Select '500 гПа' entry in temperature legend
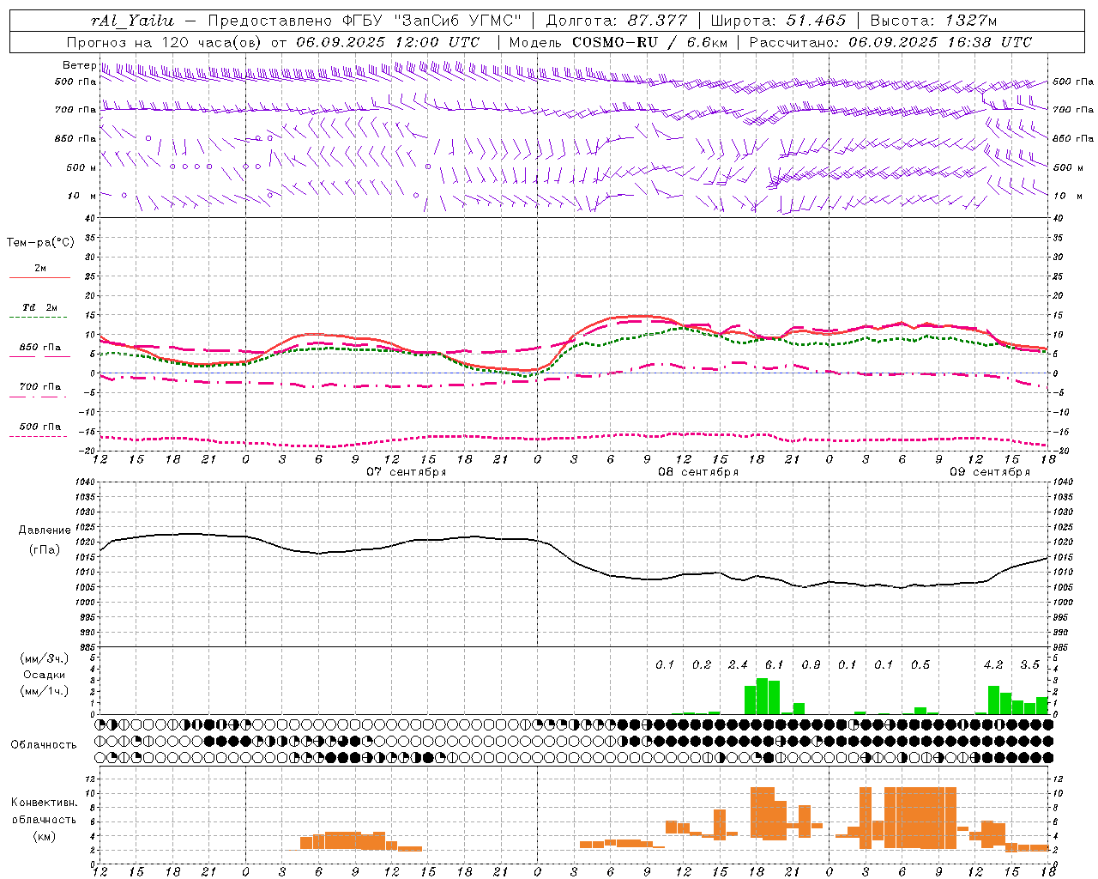 [40, 427]
